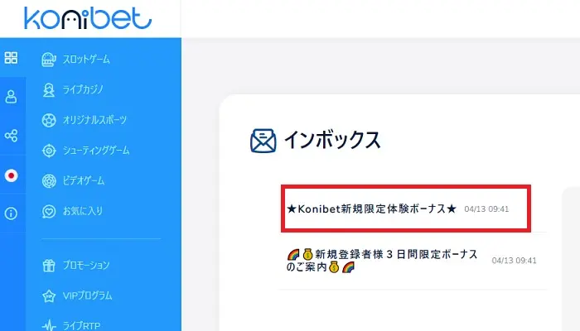The width and height of the screenshot is (580, 331).
Task: Open the user profile icon in sidebar
Action: tap(11, 97)
